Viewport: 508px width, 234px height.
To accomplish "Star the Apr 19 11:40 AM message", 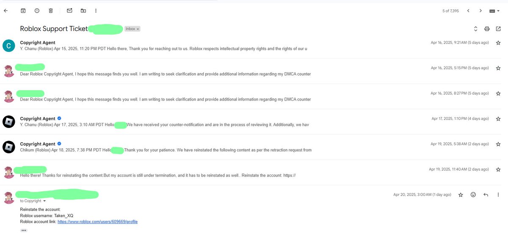I will pyautogui.click(x=498, y=169).
